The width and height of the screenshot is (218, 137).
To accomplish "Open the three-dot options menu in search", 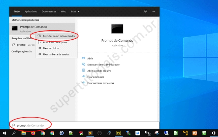I will [154, 11].
